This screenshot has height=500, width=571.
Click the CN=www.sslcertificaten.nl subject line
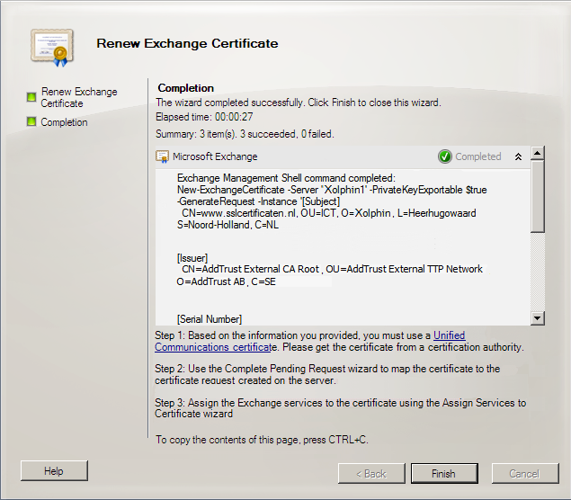[x=329, y=213]
